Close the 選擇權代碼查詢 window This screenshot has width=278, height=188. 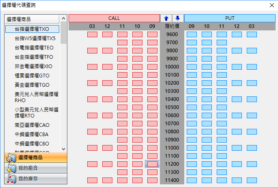pyautogui.click(x=271, y=5)
